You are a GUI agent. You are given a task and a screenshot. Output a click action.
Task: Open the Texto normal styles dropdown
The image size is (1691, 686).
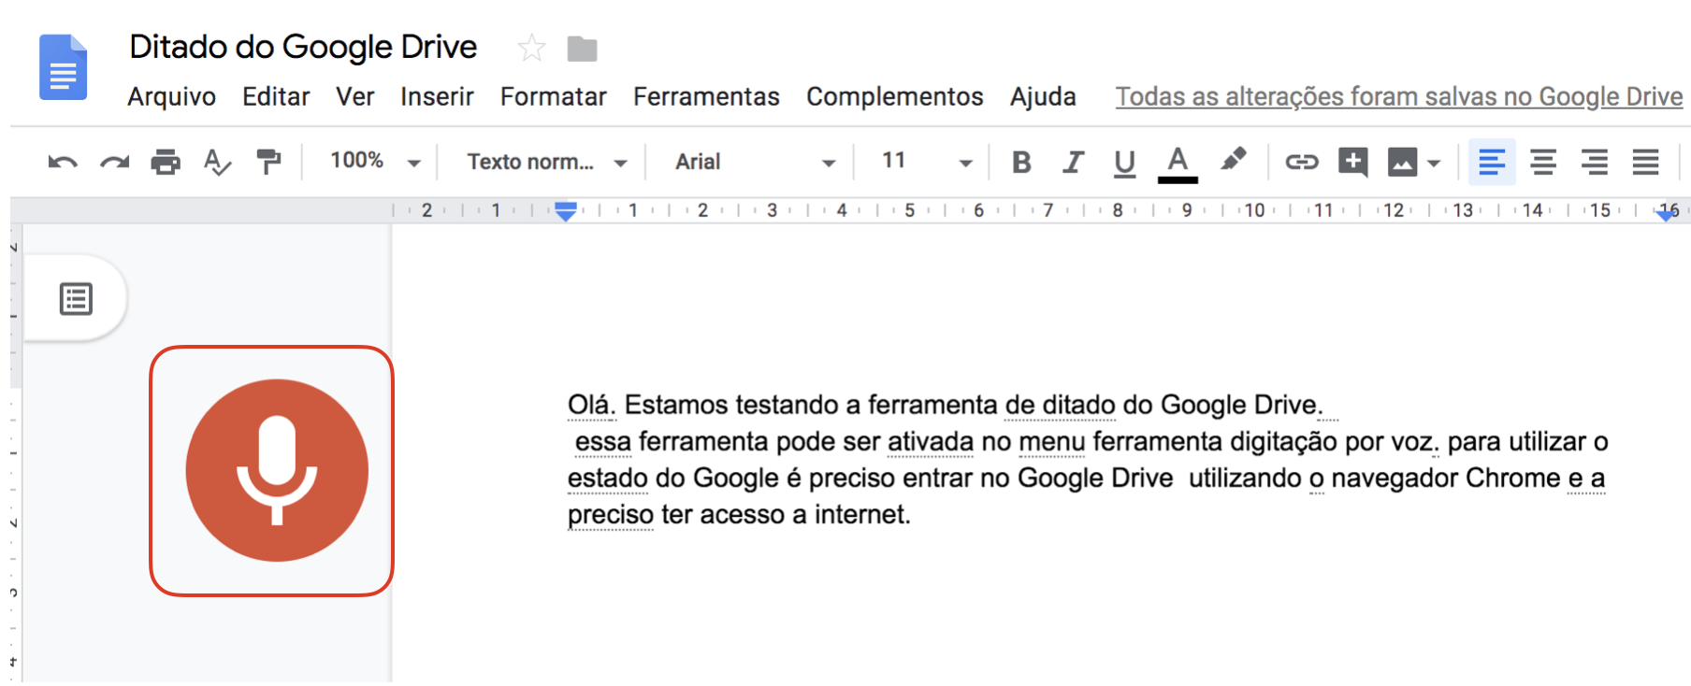[547, 162]
